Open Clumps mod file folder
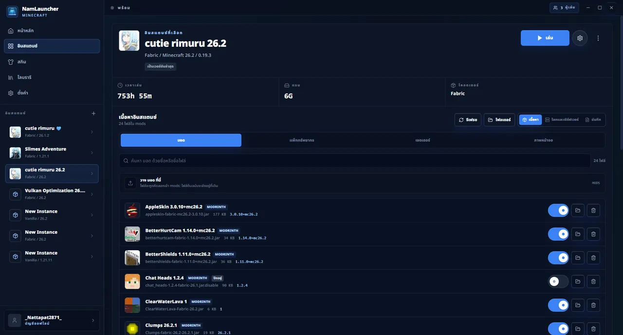This screenshot has width=623, height=335. pos(578,329)
